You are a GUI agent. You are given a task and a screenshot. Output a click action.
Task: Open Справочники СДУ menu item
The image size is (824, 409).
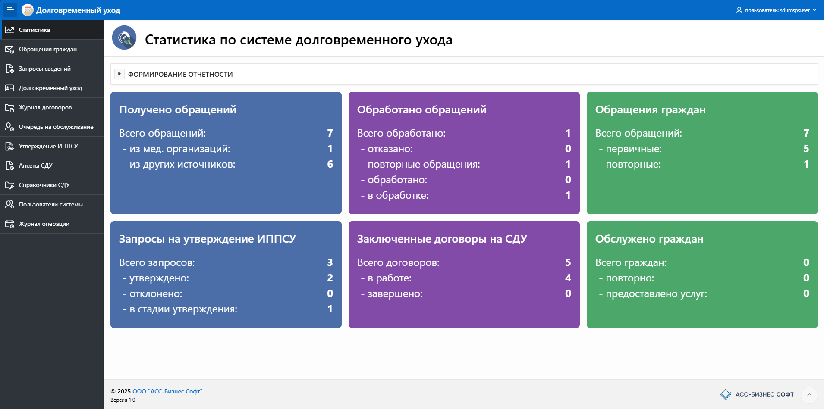[44, 185]
